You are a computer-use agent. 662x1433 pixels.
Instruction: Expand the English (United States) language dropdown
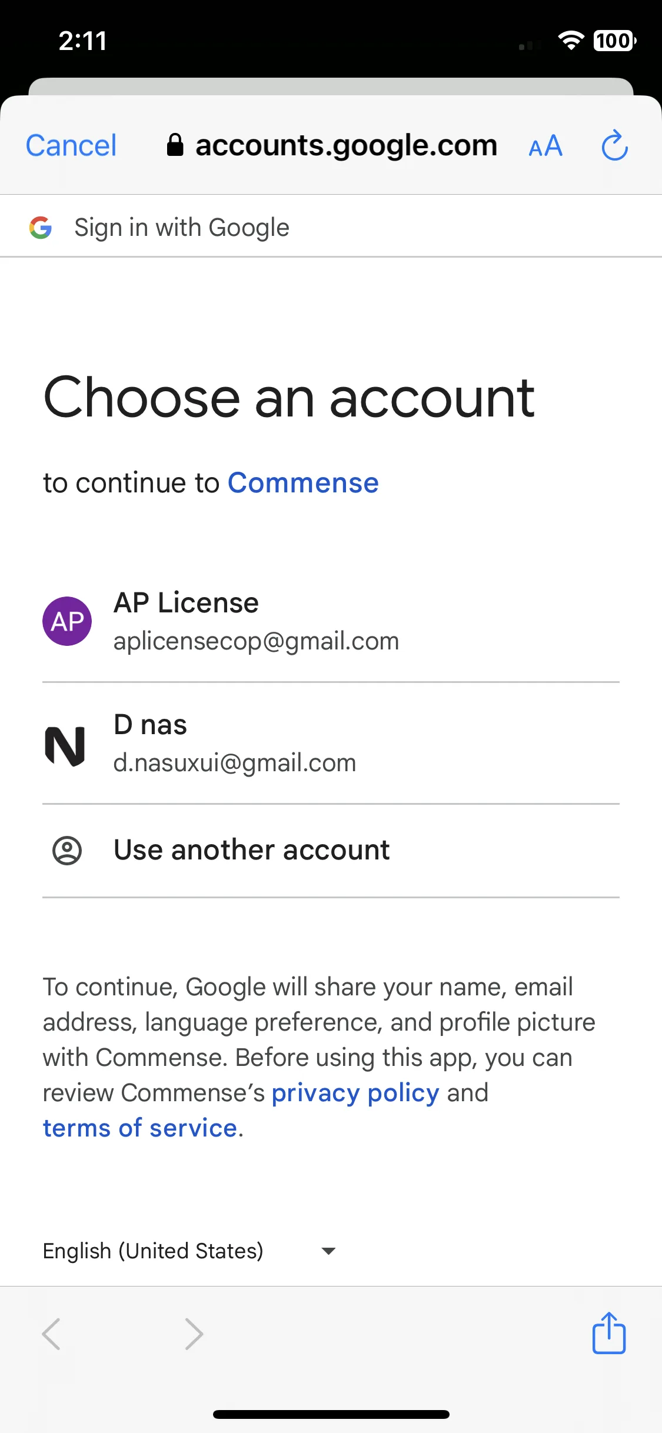[189, 1251]
